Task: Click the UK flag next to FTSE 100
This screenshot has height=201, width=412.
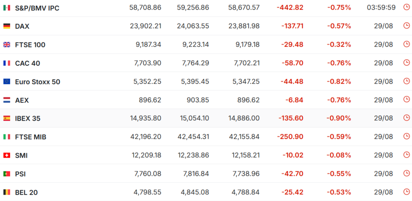Action: (x=7, y=45)
